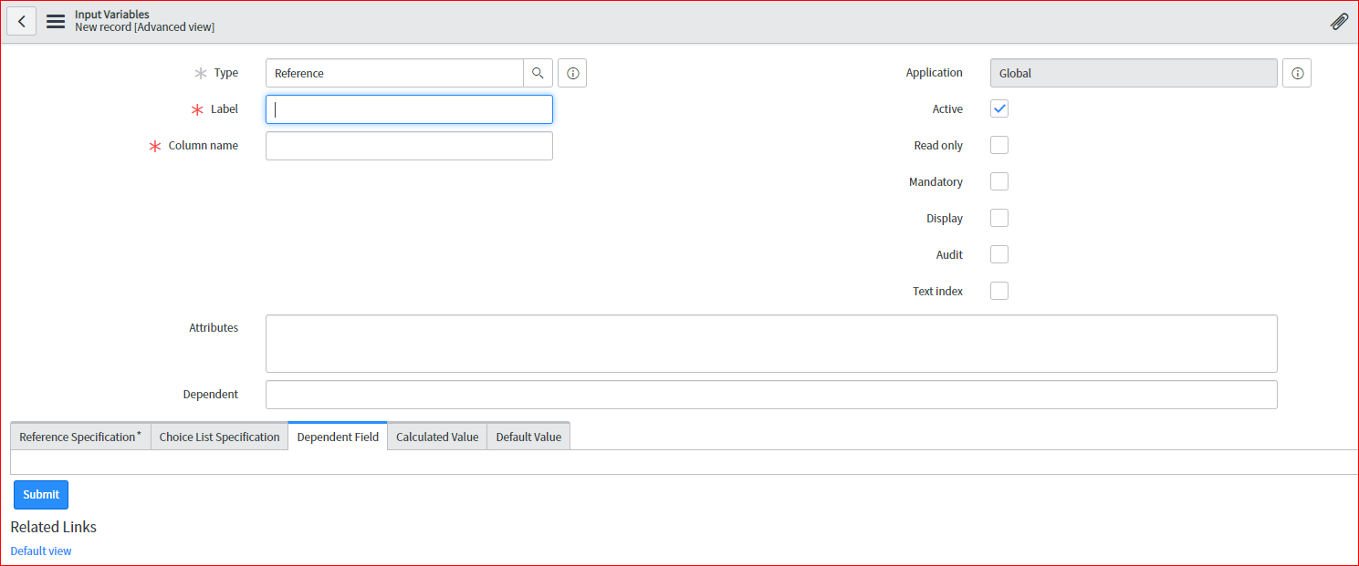Show info for the Application field
Screen dimensions: 1359x566
tap(1297, 73)
